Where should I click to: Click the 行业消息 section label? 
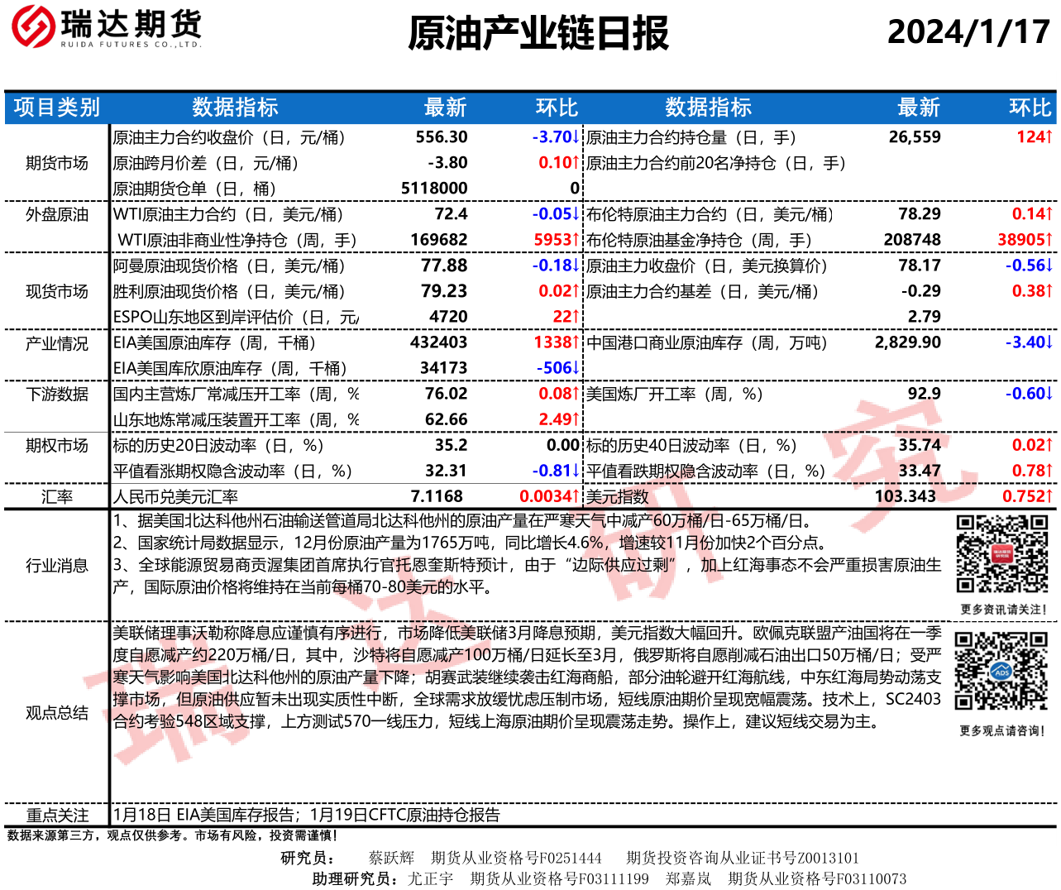(x=56, y=566)
